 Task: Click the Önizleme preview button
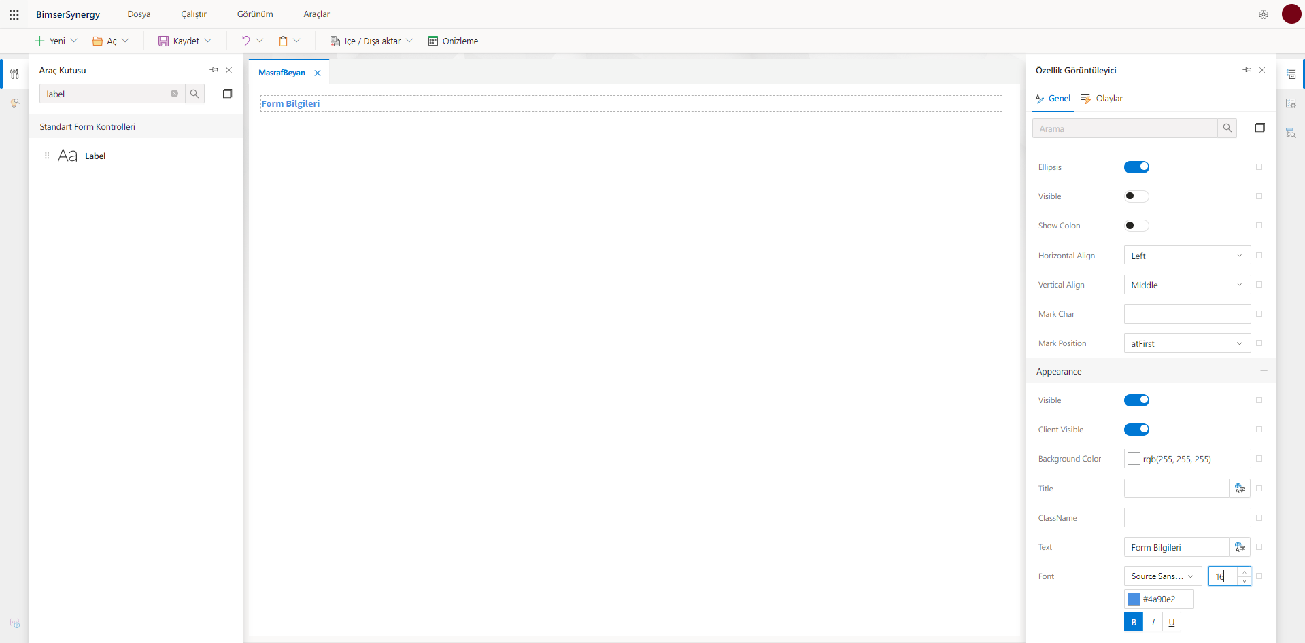coord(453,41)
